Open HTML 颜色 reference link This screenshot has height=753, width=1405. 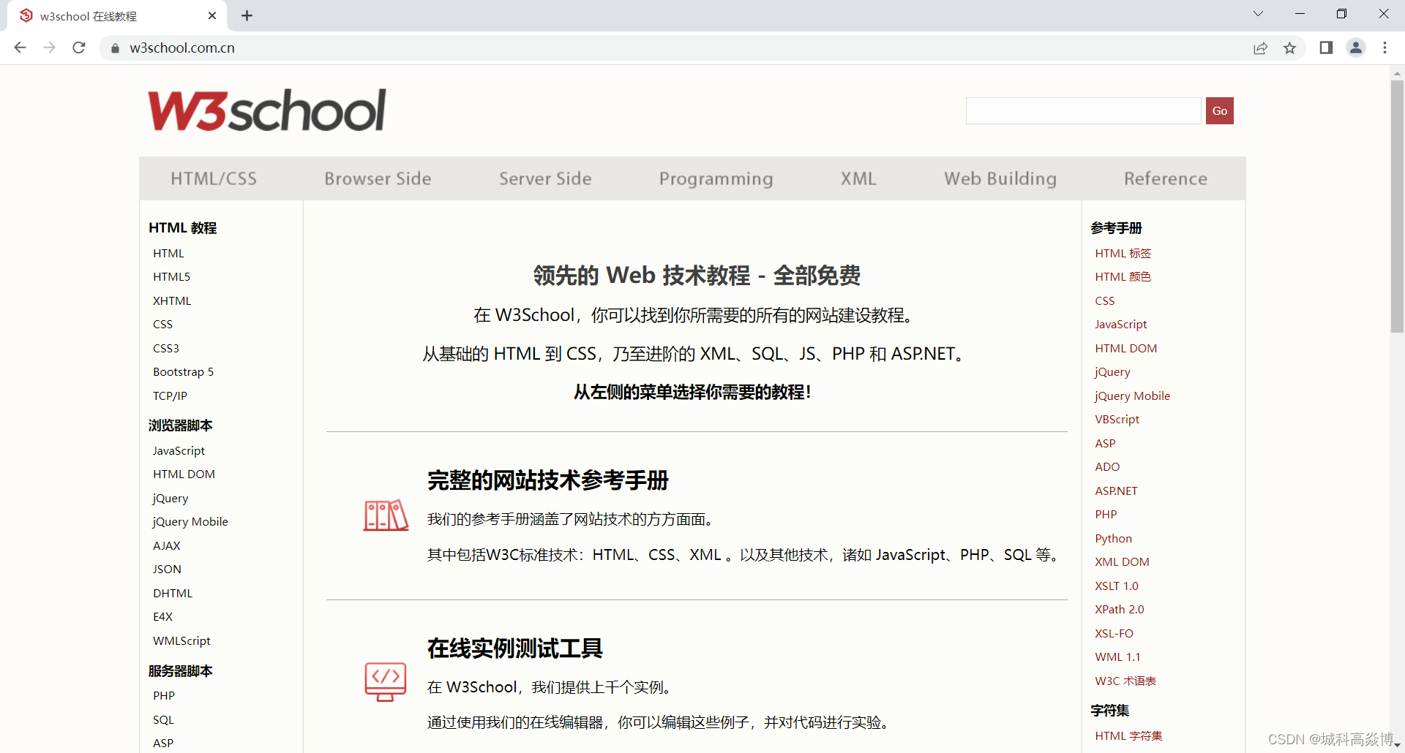(x=1123, y=276)
